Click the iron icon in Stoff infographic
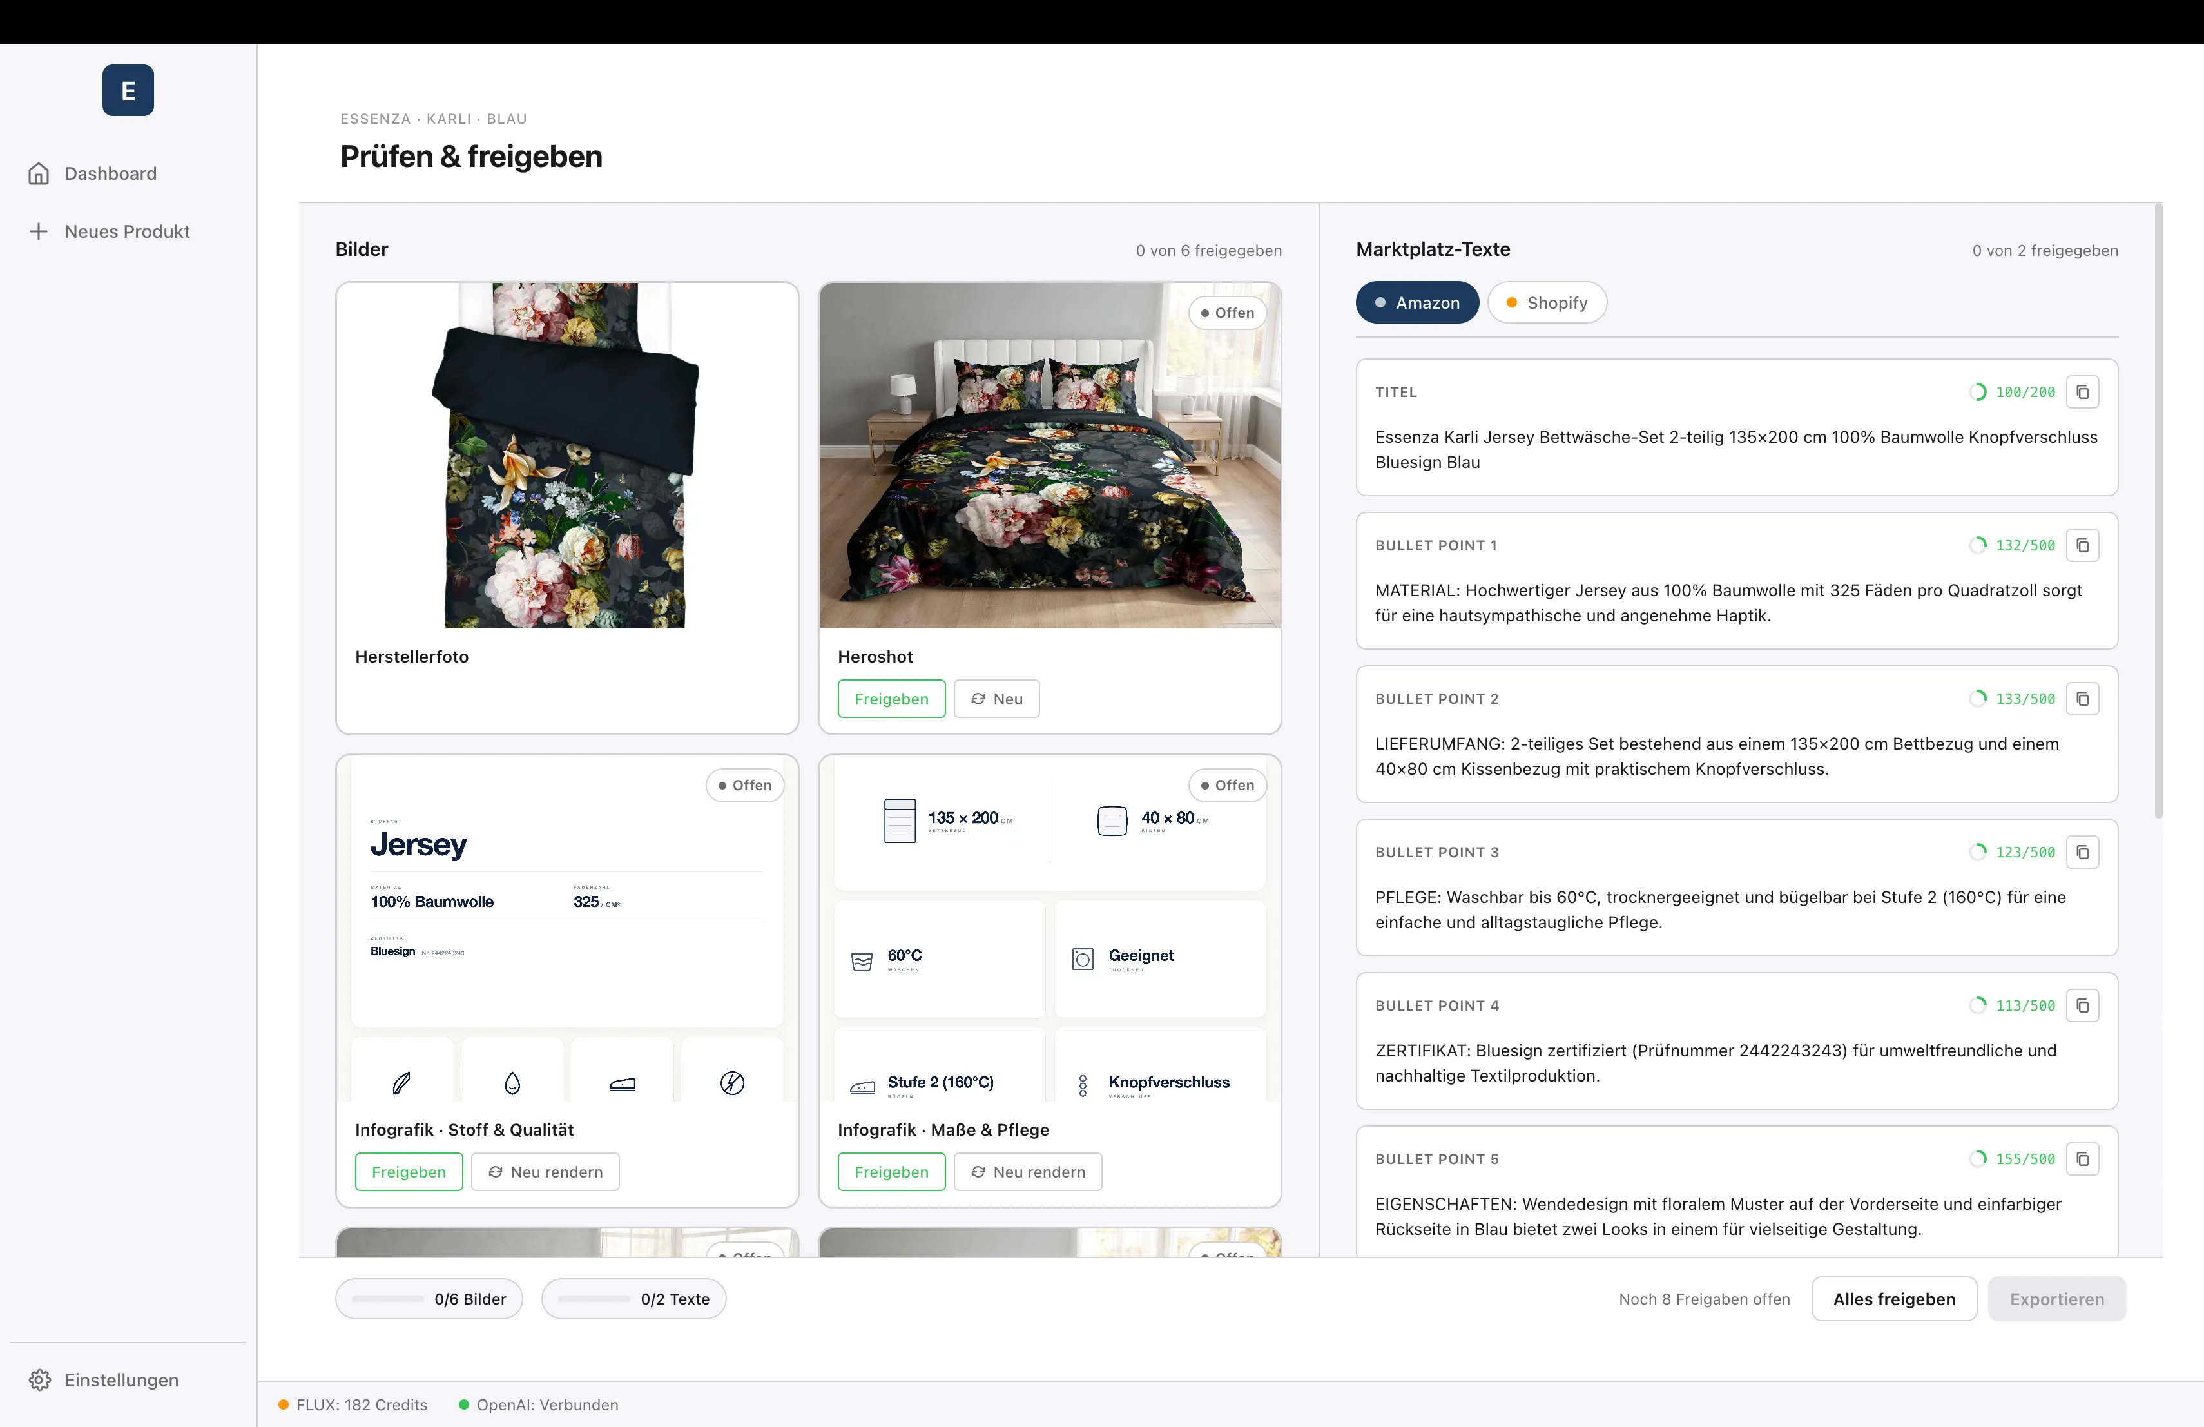The width and height of the screenshot is (2204, 1427). pos(623,1083)
